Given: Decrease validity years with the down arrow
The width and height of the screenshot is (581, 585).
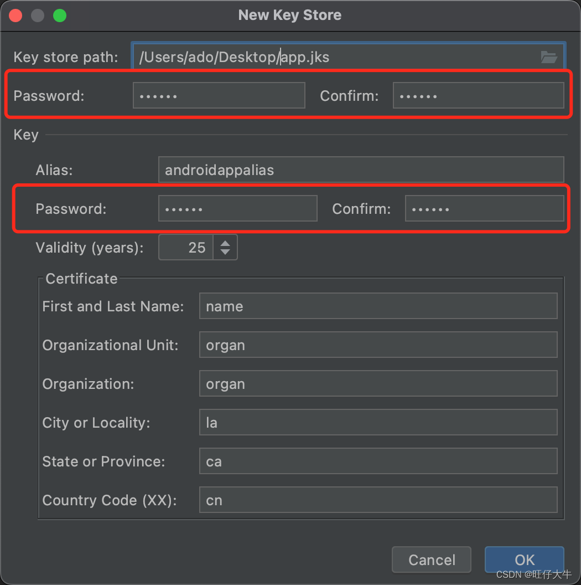Looking at the screenshot, I should click(225, 252).
